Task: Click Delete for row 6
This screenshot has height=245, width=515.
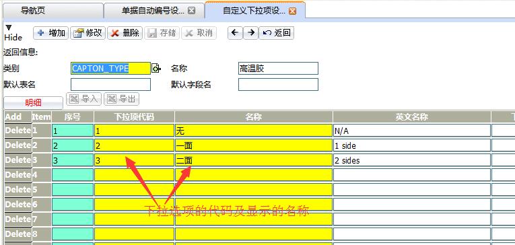Action: pos(18,204)
